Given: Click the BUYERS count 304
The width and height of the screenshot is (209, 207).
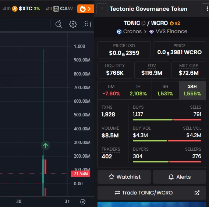Looking at the screenshot, I should (x=138, y=156).
